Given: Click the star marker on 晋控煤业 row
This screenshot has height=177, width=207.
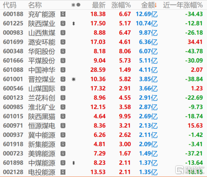Looking at the screenshot, I should point(74,79).
